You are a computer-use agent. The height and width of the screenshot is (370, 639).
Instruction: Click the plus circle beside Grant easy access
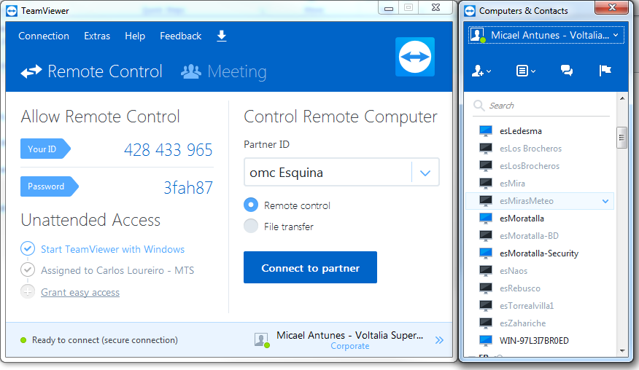[28, 291]
